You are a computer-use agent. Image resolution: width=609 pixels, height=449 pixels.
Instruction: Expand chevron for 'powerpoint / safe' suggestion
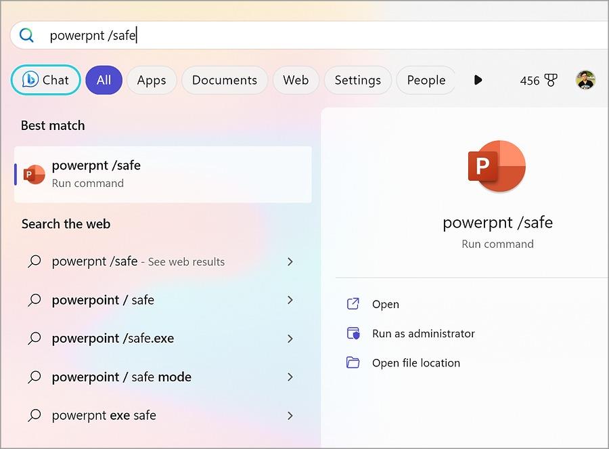tap(290, 300)
